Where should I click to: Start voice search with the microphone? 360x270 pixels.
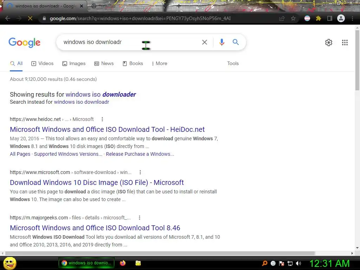[222, 42]
